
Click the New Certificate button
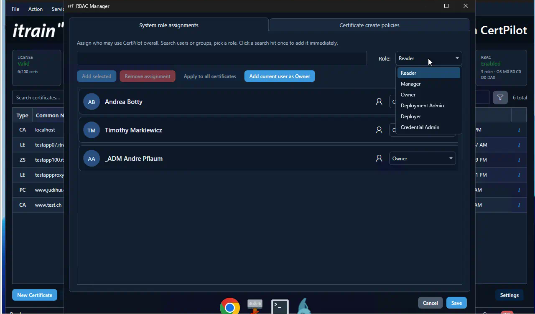(35, 295)
